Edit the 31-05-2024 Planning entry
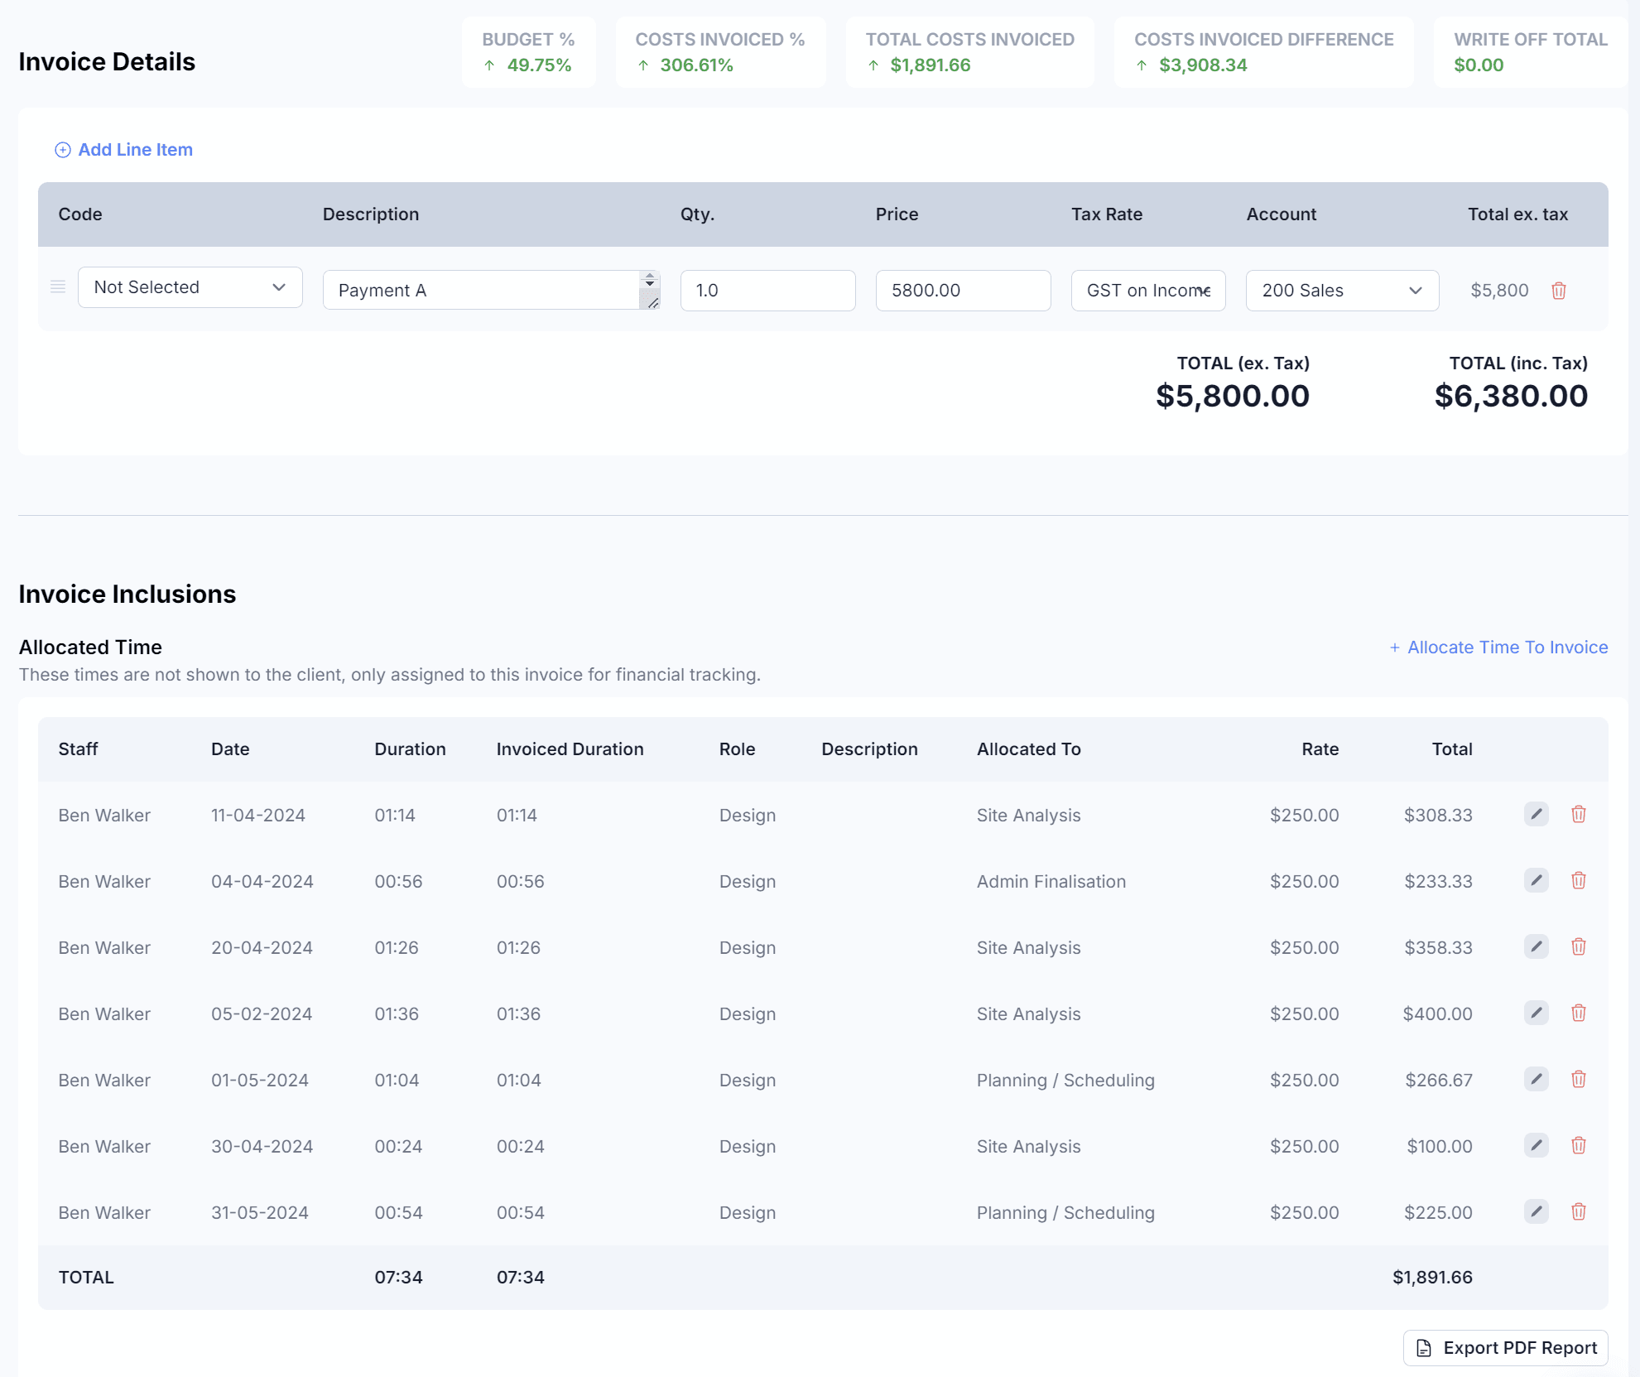 point(1537,1211)
